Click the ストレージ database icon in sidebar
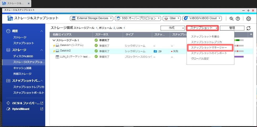 click(8, 50)
